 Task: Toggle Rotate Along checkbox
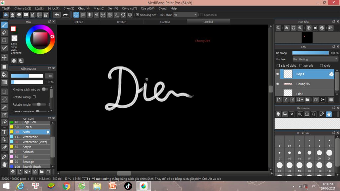(34, 97)
